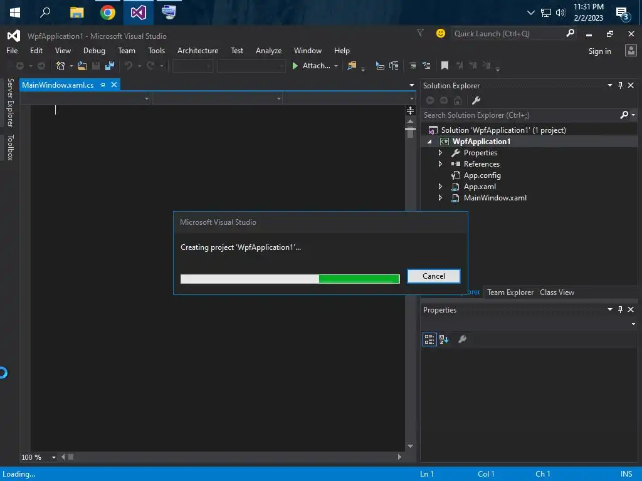Image resolution: width=642 pixels, height=481 pixels.
Task: Click the Toggle Bookmark toolbar icon
Action: (445, 66)
